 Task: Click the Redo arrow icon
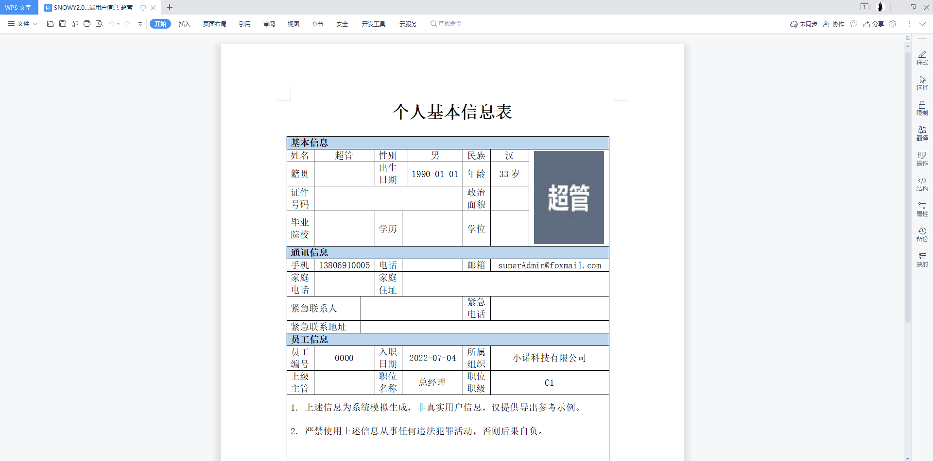pyautogui.click(x=128, y=24)
